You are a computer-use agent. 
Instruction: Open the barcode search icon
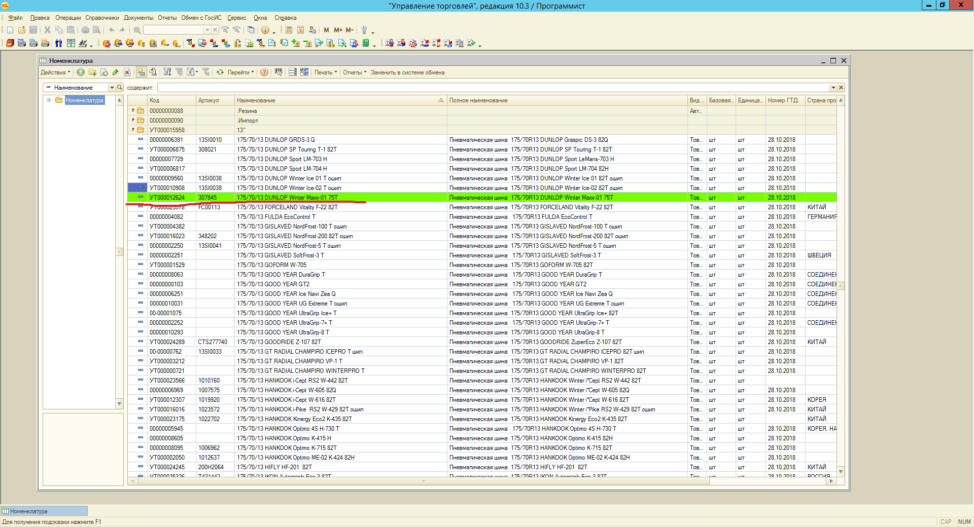tap(279, 72)
